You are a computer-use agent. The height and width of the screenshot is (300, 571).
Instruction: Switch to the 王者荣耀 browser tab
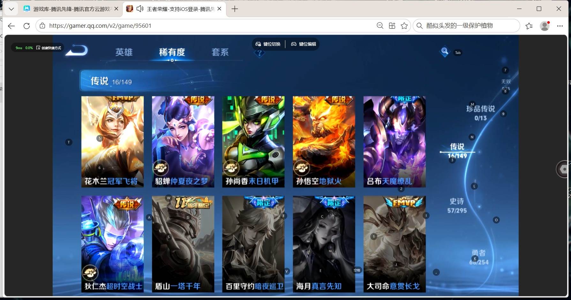tap(175, 9)
